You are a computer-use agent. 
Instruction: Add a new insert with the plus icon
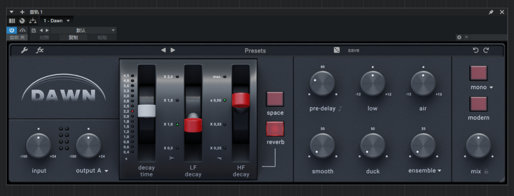click(22, 12)
